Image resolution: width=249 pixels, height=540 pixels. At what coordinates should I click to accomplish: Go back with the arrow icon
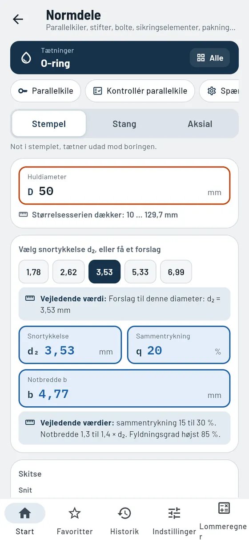click(18, 19)
